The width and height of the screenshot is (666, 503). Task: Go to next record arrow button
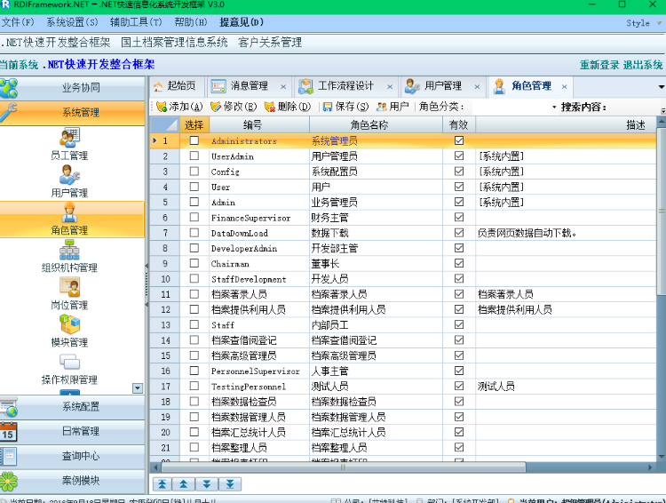pyautogui.click(x=207, y=483)
